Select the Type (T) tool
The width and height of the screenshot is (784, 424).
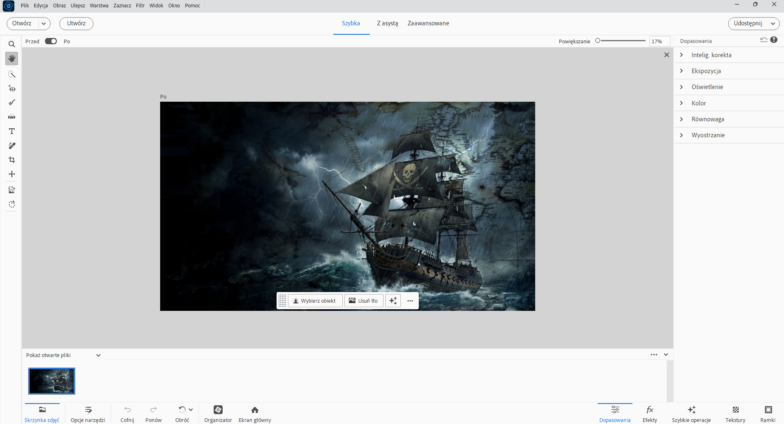12,131
